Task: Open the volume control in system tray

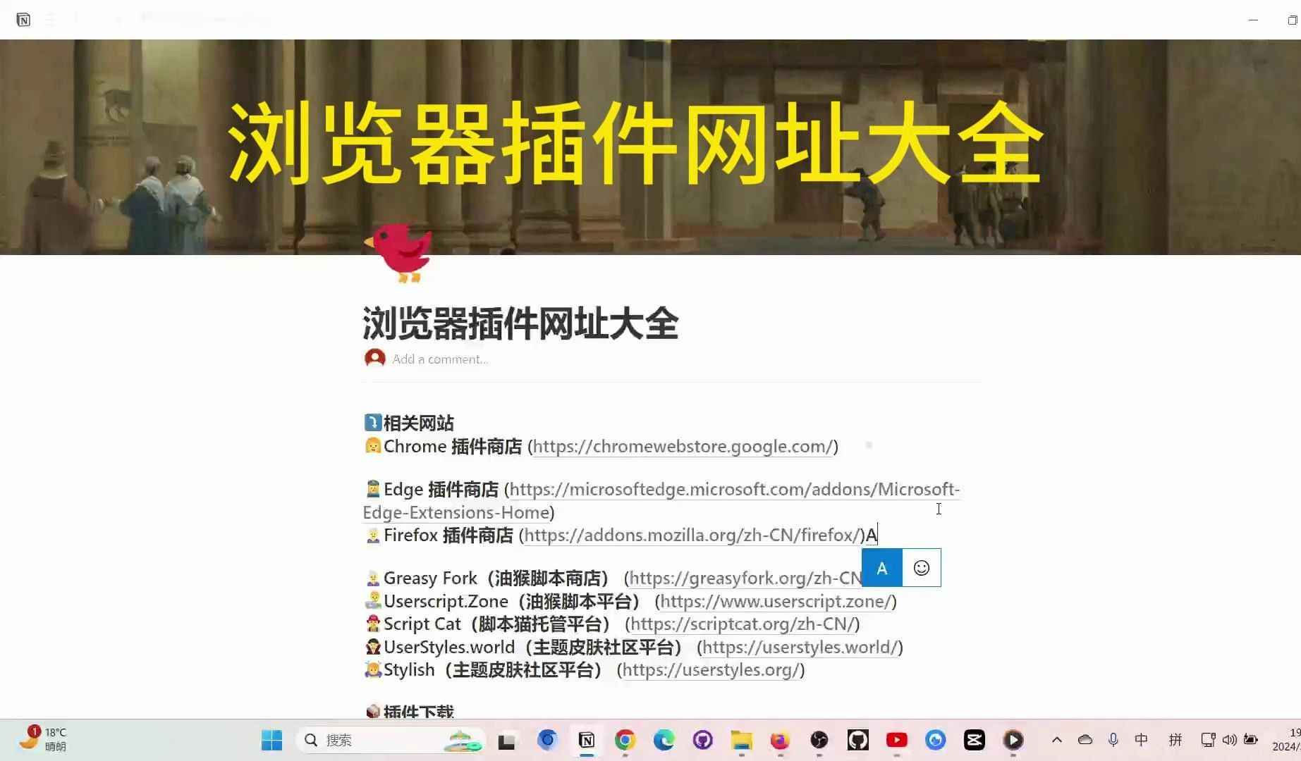Action: point(1229,739)
